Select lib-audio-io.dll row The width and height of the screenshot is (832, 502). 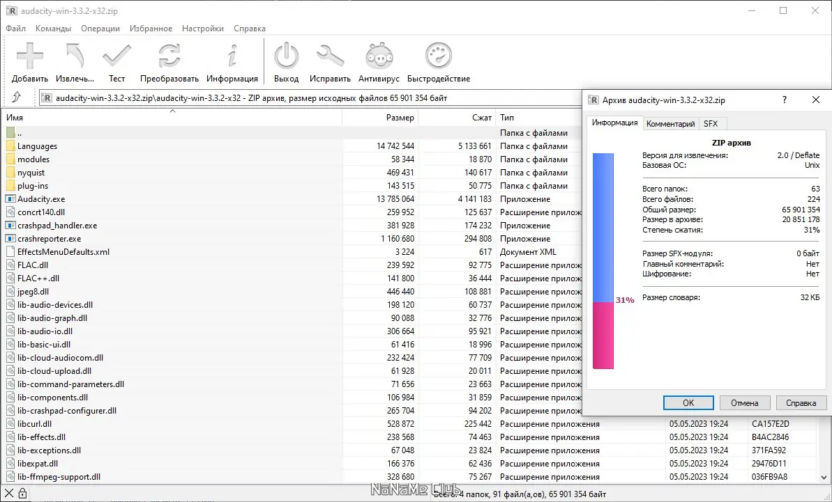292,331
